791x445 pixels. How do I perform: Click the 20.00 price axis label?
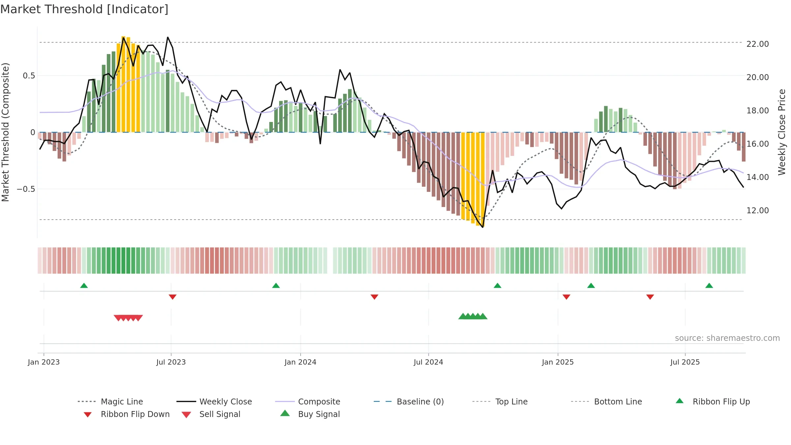[758, 77]
